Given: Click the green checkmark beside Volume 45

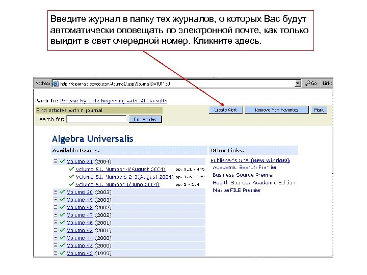Looking at the screenshot, I should click(x=62, y=230).
